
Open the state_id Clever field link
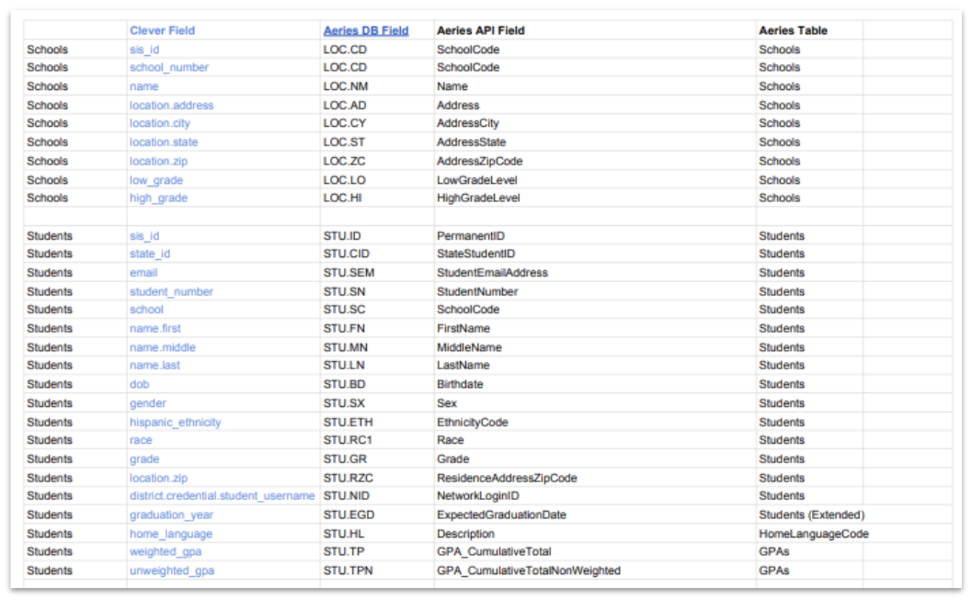pos(150,254)
